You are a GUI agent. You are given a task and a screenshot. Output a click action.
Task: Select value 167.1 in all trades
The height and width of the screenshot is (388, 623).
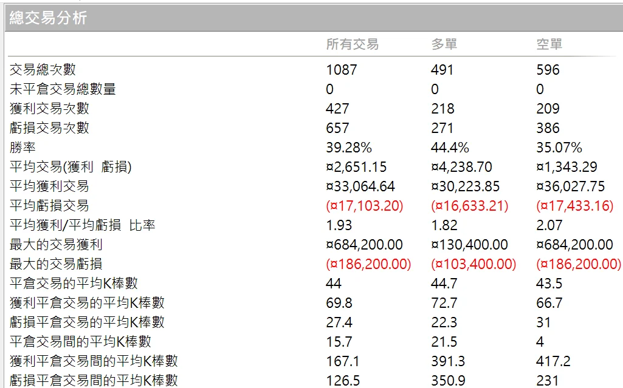[342, 361]
